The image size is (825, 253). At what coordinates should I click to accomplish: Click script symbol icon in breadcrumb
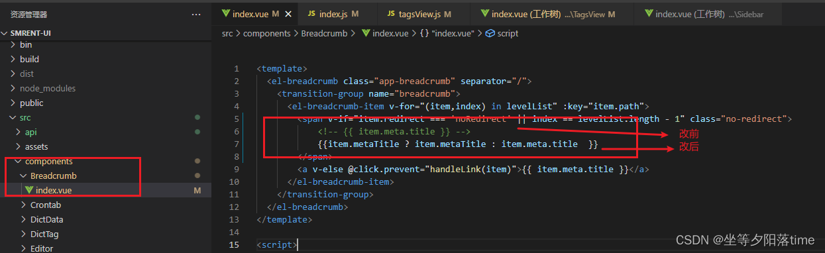pos(490,33)
